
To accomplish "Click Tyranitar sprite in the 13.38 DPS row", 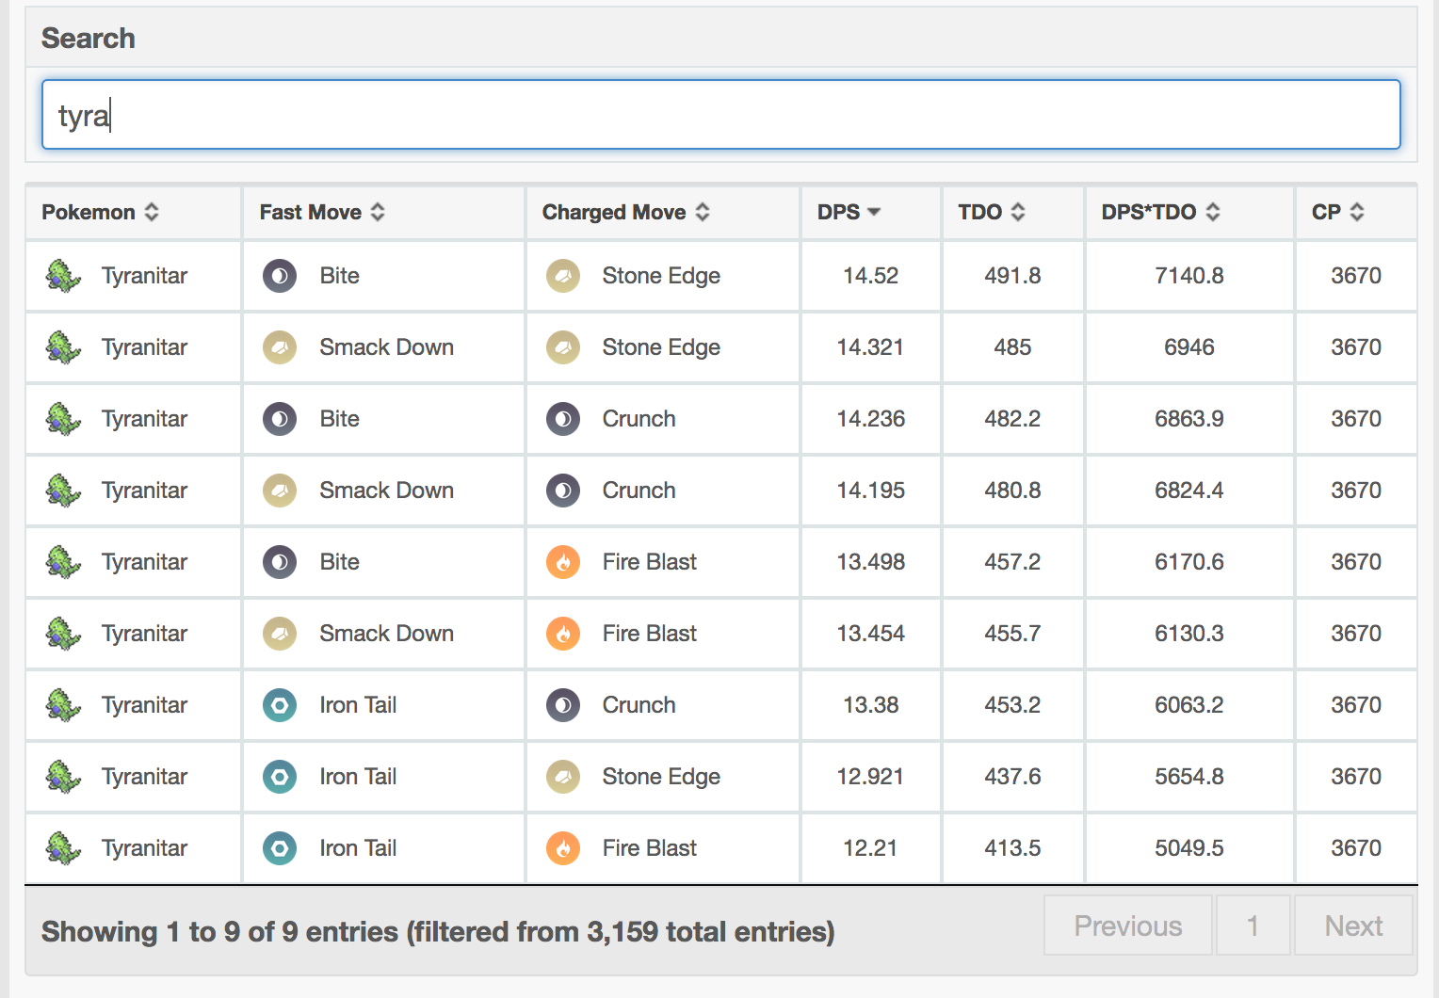I will tap(64, 705).
